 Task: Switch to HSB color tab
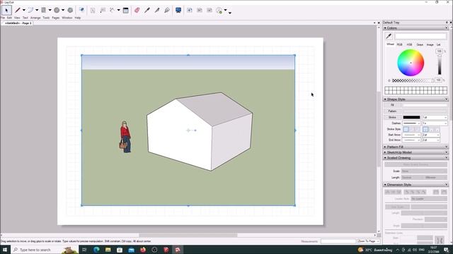tap(409, 44)
